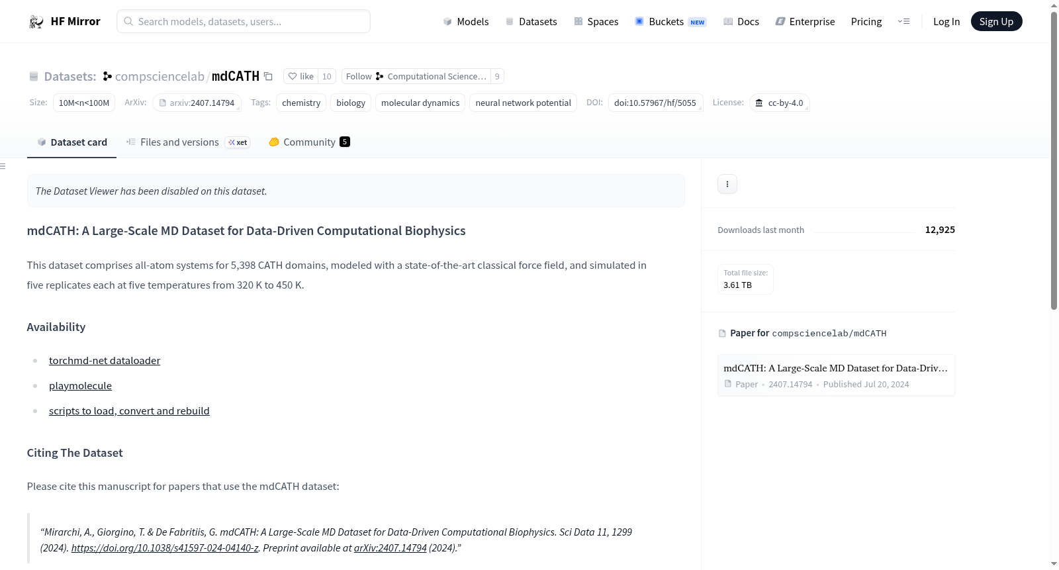Open the mdCATH paper card in sidebar

[x=836, y=375]
